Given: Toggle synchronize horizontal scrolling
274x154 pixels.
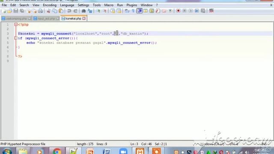Looking at the screenshot, I should [119, 11].
